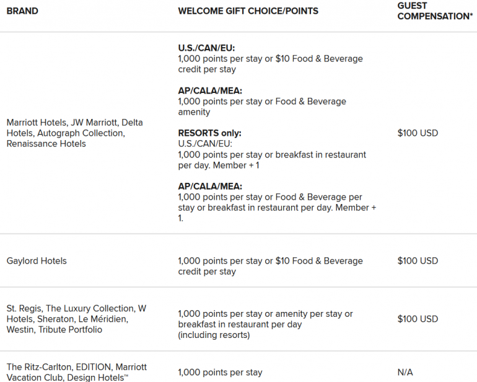Click the last bold AP/CALA/MEA heading
Screen dimensions: 477x382
coord(209,186)
